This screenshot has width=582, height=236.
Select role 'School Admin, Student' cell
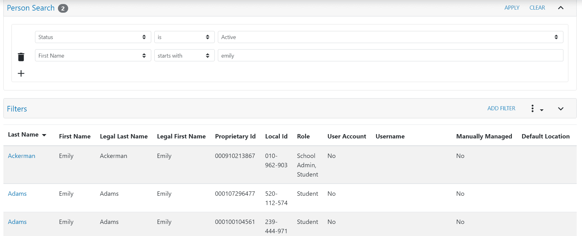click(307, 165)
